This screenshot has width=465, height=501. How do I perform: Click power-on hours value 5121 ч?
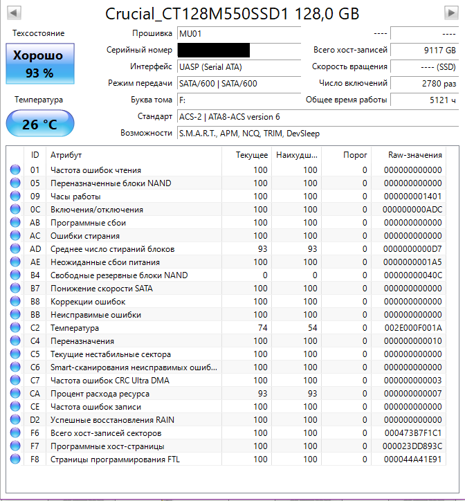(x=424, y=100)
